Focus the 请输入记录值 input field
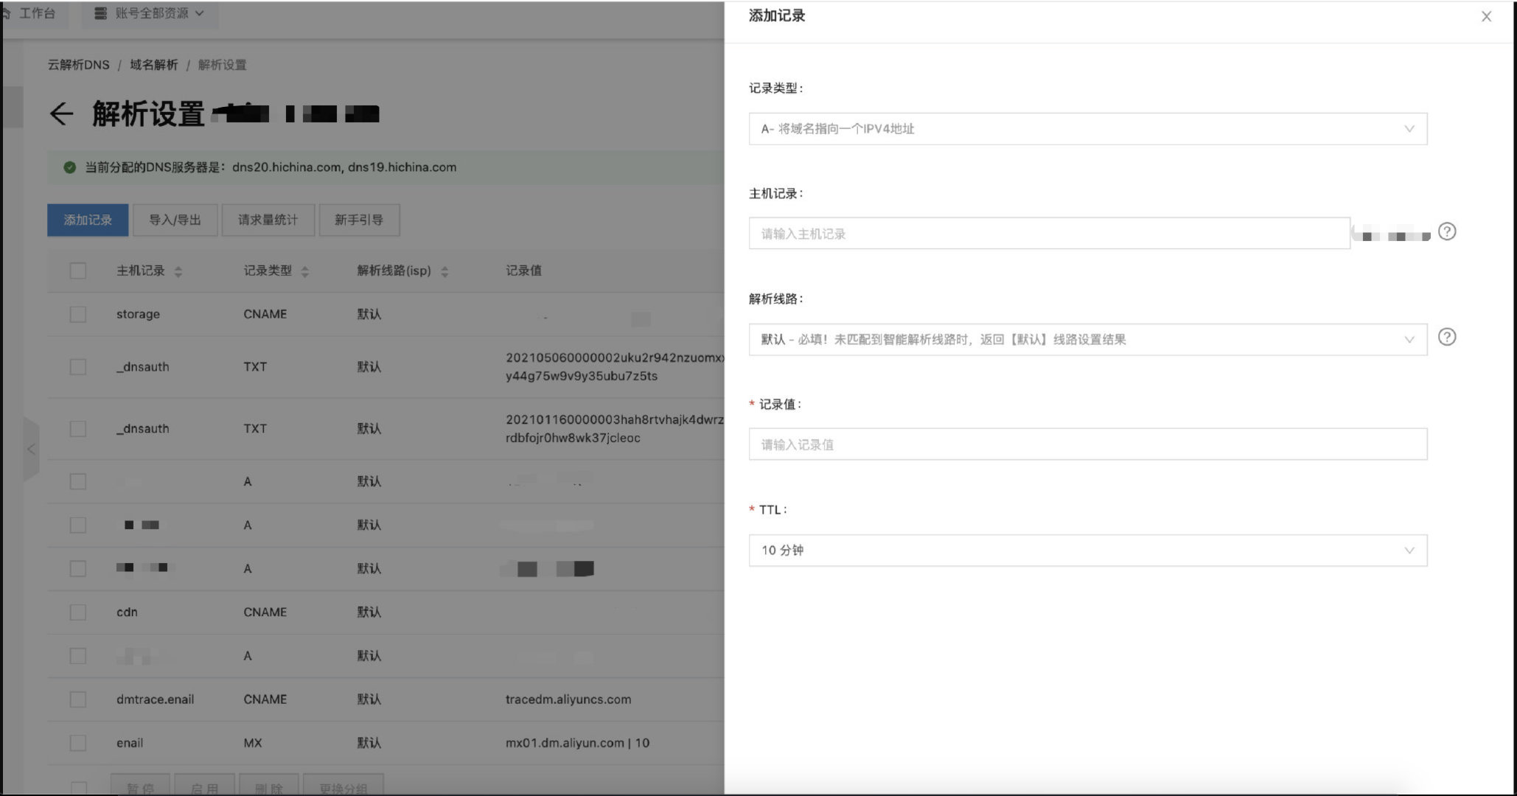The image size is (1517, 796). (x=1088, y=444)
